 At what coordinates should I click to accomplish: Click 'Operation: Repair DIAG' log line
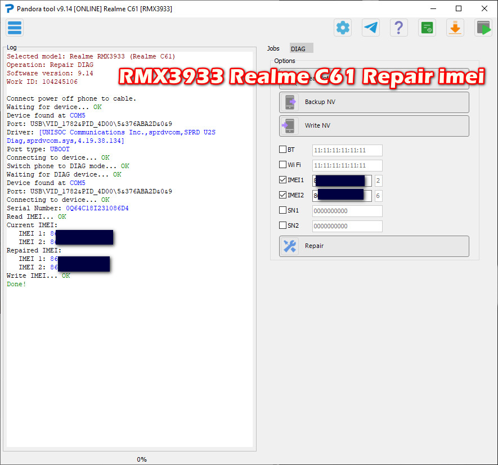[x=50, y=65]
